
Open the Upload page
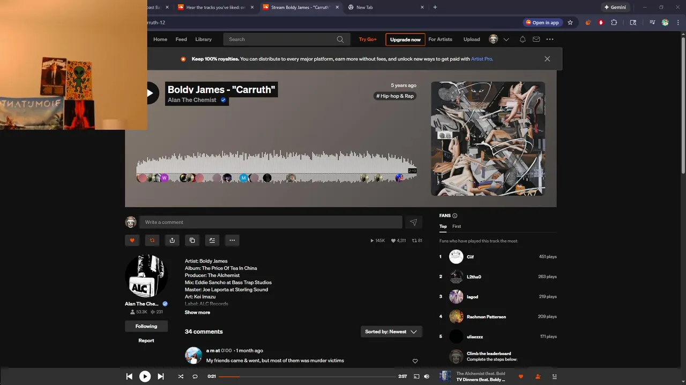coord(472,39)
